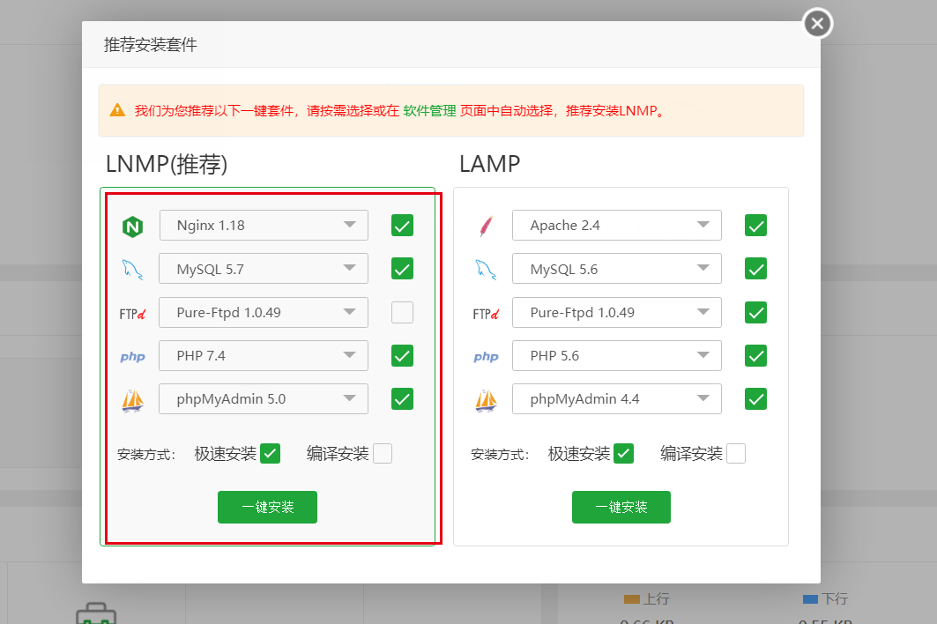
Task: Uncheck the phpMyAdmin 5.0 checkbox
Action: point(402,398)
